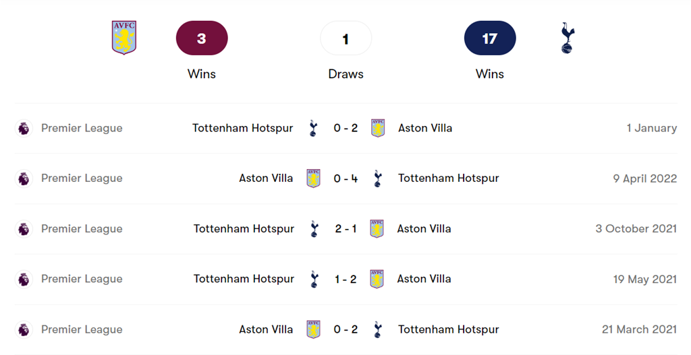Click the large Aston Villa crest at top

(123, 38)
